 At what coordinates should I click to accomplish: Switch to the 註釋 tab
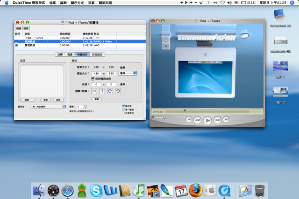pos(60,55)
